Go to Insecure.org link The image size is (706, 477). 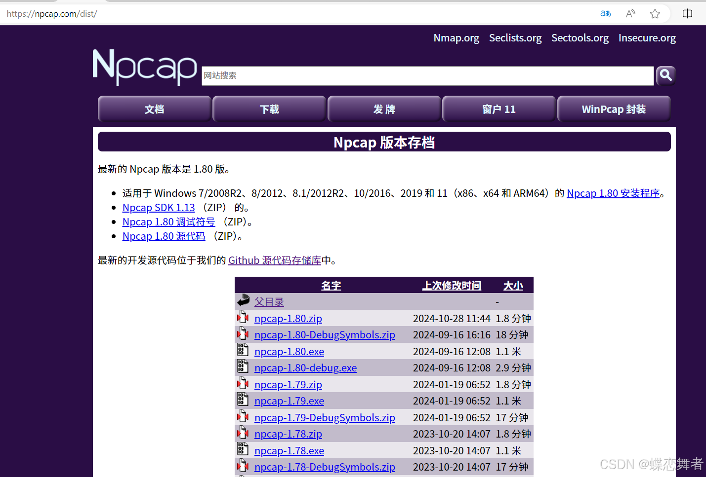click(647, 38)
